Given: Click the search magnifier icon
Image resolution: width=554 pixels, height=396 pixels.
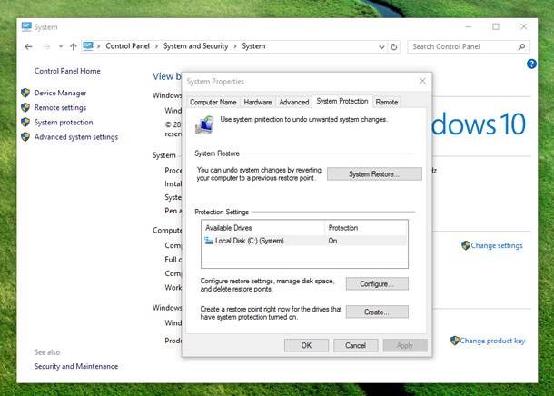Looking at the screenshot, I should [x=521, y=46].
